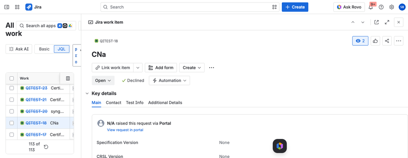This screenshot has width=408, height=158.
Task: Click the CNa issue title
Action: tap(99, 54)
